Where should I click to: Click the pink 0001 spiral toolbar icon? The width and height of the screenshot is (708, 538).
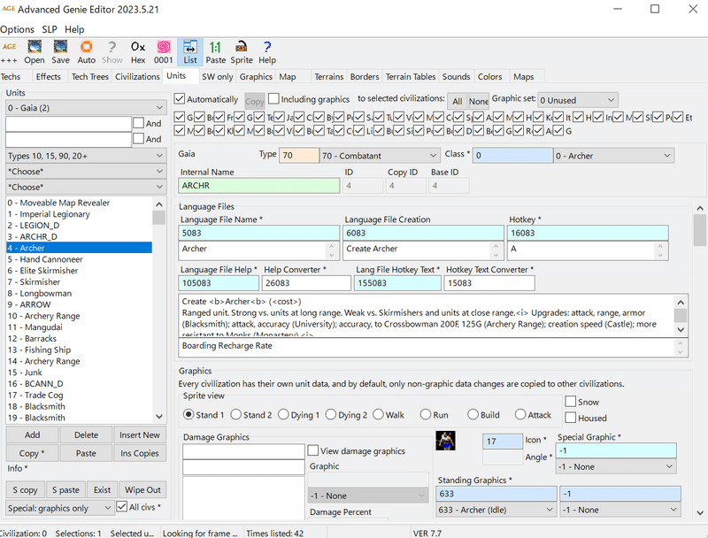click(163, 51)
